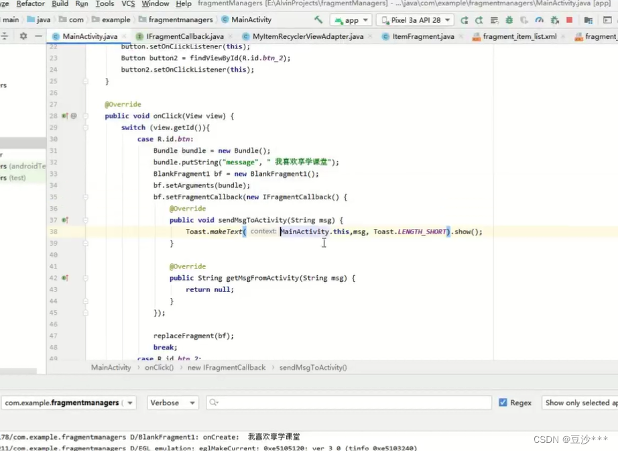Open the Show only selected filter dropdown

(580, 403)
